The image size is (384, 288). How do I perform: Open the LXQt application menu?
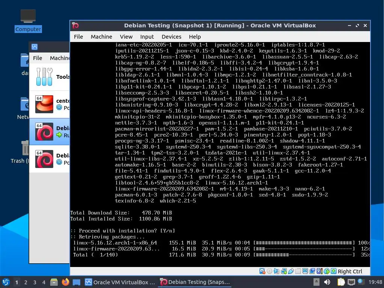point(6,282)
